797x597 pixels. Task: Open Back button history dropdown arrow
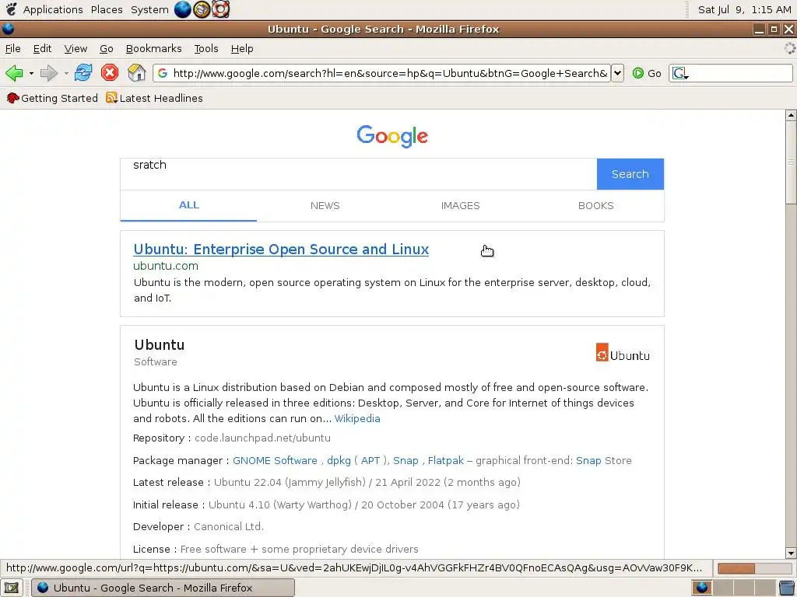click(x=31, y=74)
